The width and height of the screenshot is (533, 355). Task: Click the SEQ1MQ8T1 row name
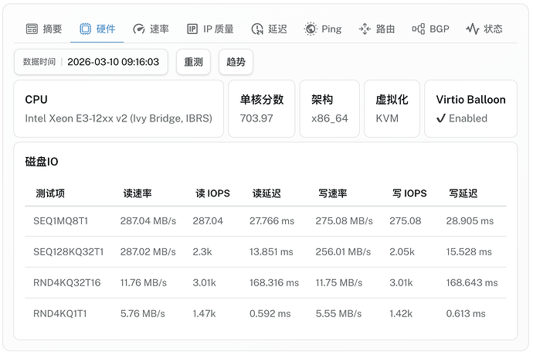[x=60, y=221]
